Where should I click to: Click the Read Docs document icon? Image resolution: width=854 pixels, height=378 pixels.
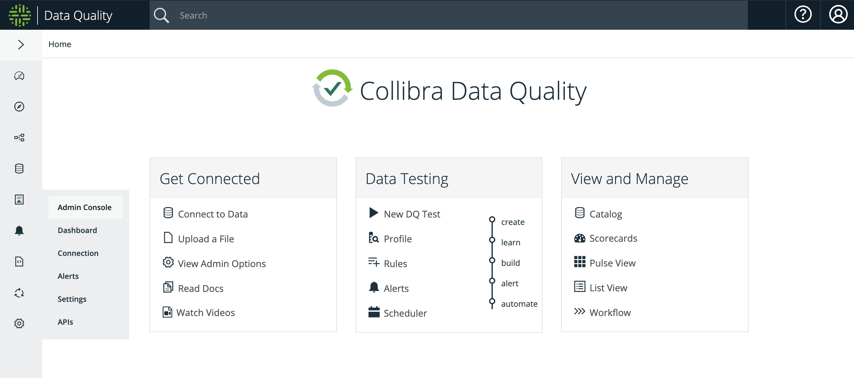[168, 287]
